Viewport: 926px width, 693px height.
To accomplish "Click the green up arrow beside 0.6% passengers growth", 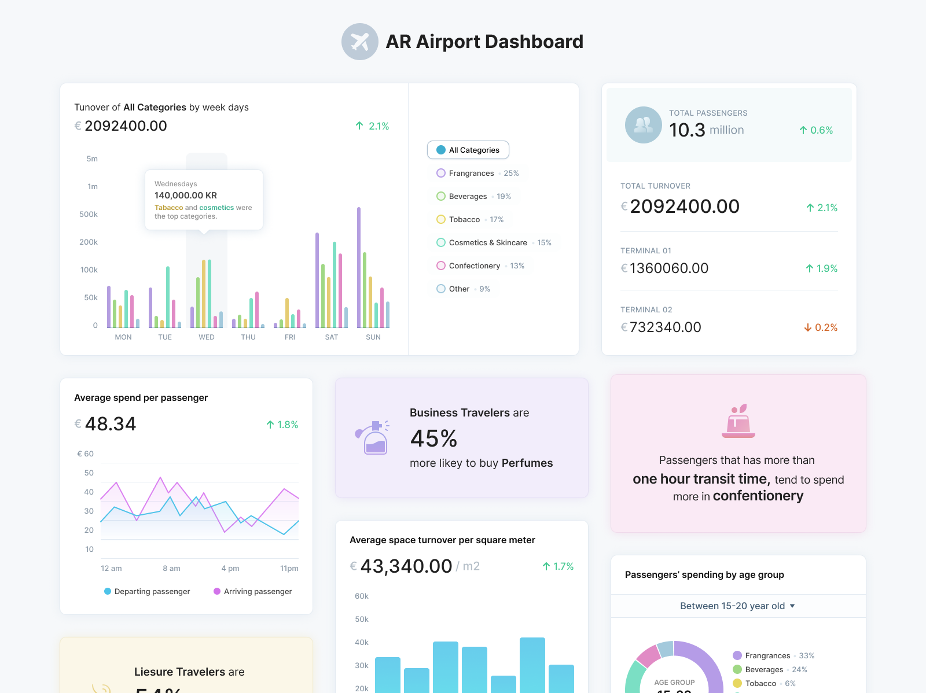I will click(802, 130).
